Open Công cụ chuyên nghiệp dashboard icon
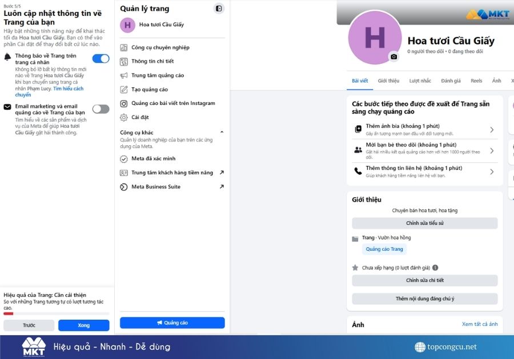The height and width of the screenshot is (359, 514). pos(123,48)
